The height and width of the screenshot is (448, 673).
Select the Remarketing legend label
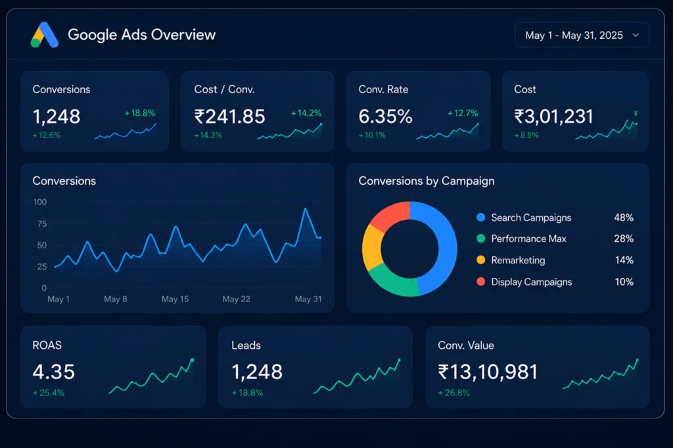click(x=518, y=261)
